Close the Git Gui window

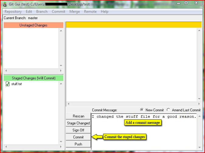click(x=196, y=3)
